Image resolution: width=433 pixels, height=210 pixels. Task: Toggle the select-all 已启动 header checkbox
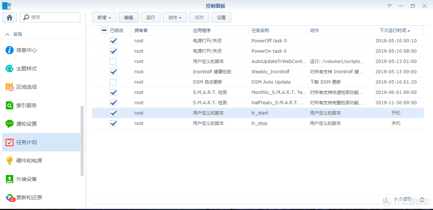104,31
